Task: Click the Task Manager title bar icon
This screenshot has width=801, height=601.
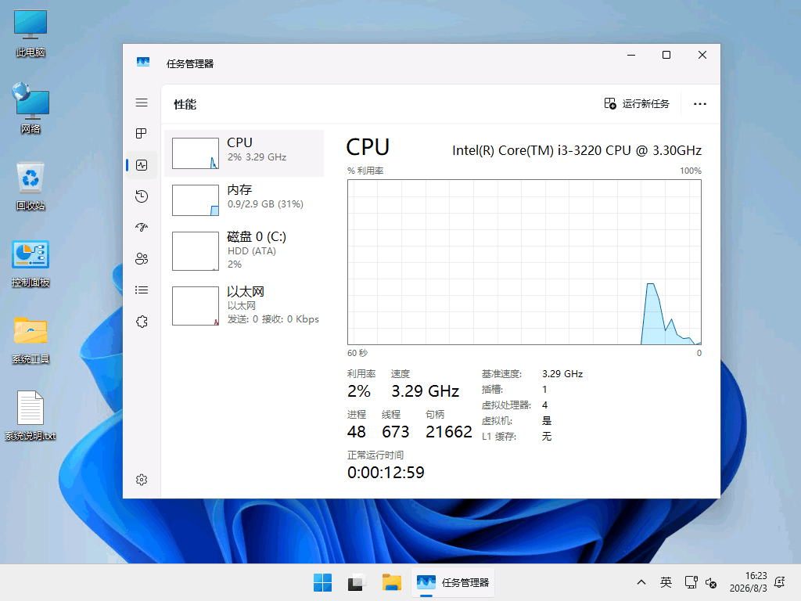Action: coord(143,63)
